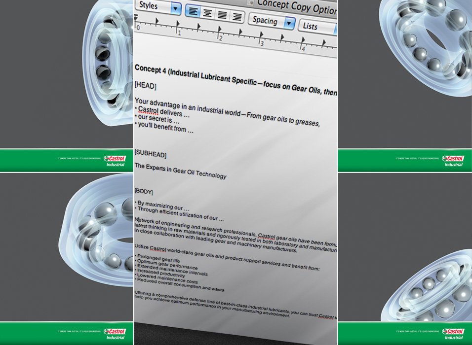
Task: Click the '[BODY]' label
Action: tap(144, 191)
